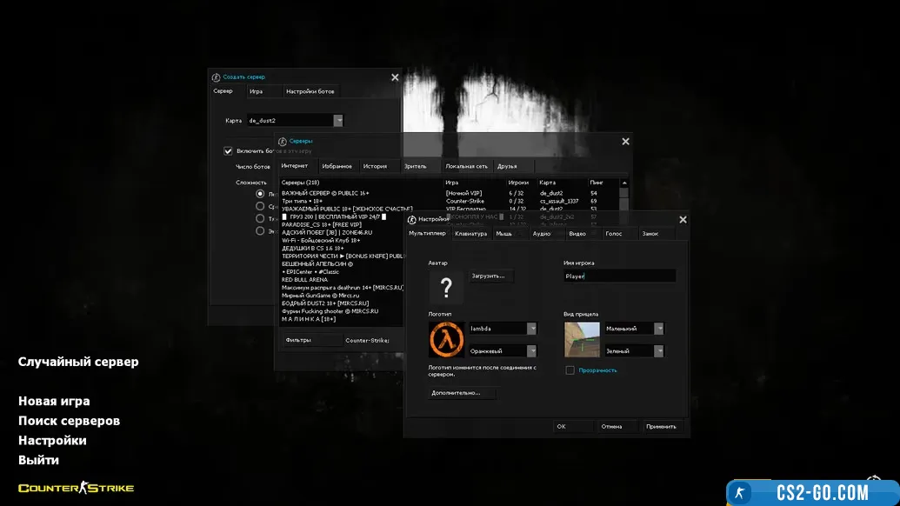Expand the lambda logo type dropdown
Viewport: 900px width, 506px height.
pyautogui.click(x=532, y=329)
